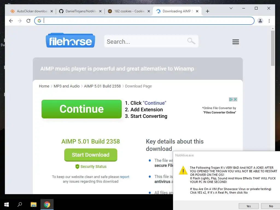
Task: Switch to the 182 cookies tab
Action: pos(129,11)
